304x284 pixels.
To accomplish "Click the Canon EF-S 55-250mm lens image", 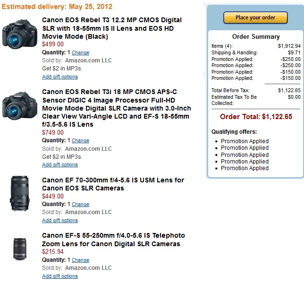I will click(19, 249).
